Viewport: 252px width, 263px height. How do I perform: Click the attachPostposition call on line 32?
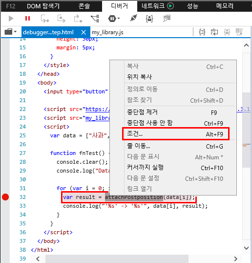point(134,197)
